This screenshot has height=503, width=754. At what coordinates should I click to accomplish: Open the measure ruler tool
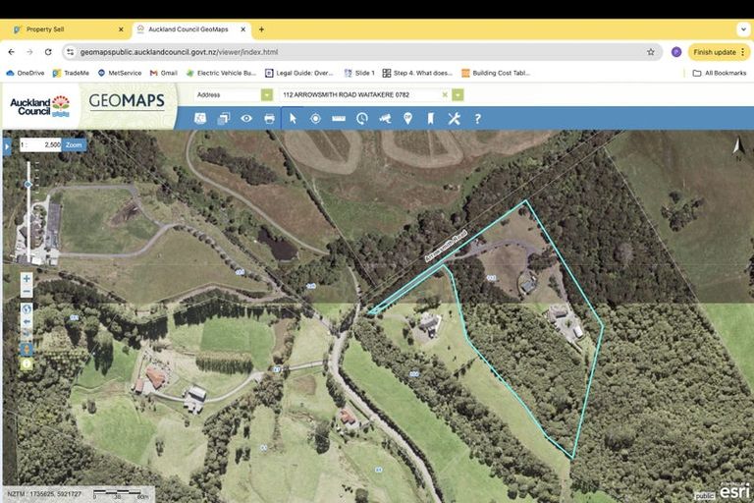coord(339,118)
